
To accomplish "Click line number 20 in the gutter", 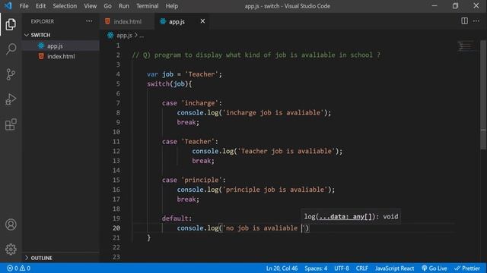I will click(x=116, y=227).
